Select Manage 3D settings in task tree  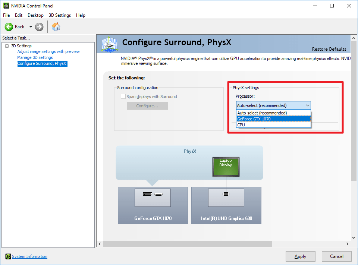pos(35,57)
